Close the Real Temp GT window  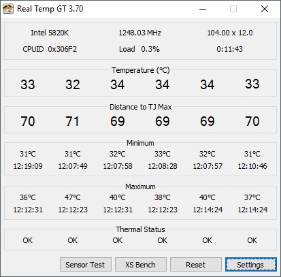pyautogui.click(x=265, y=9)
